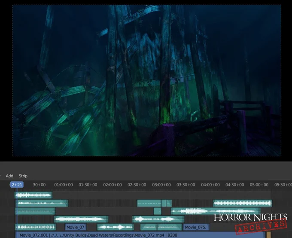Select the audio strip below the Horror Nights logo
The width and height of the screenshot is (292, 238).
(x=216, y=211)
